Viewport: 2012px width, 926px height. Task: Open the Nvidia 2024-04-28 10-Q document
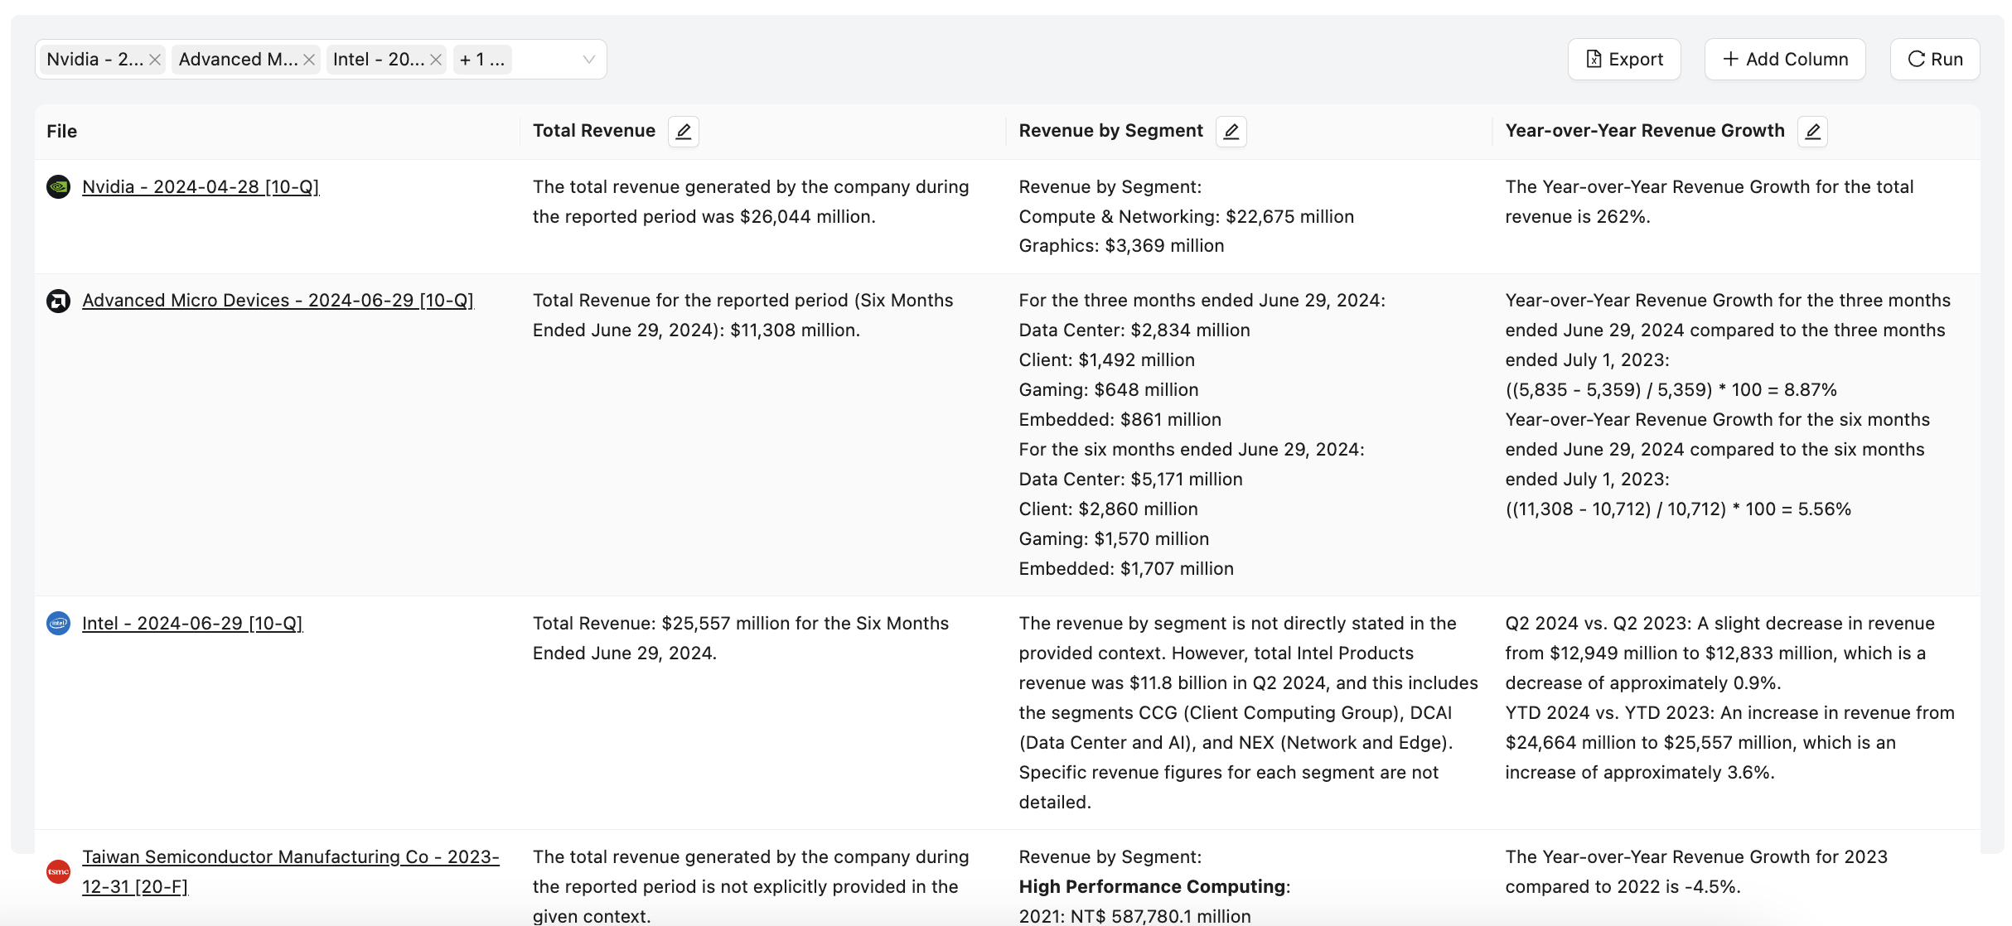coord(200,187)
